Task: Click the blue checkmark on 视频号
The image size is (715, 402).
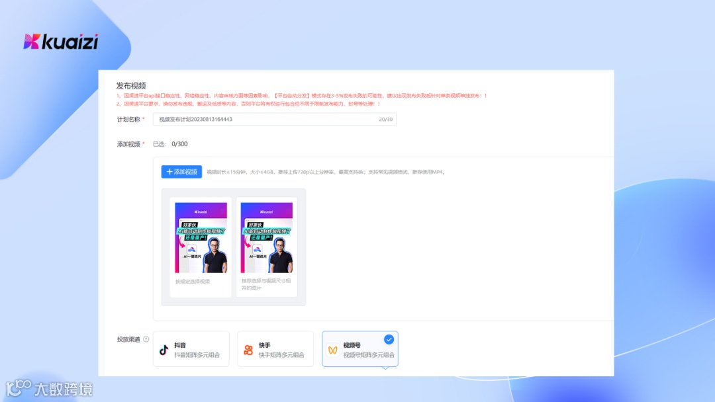Action: point(389,339)
